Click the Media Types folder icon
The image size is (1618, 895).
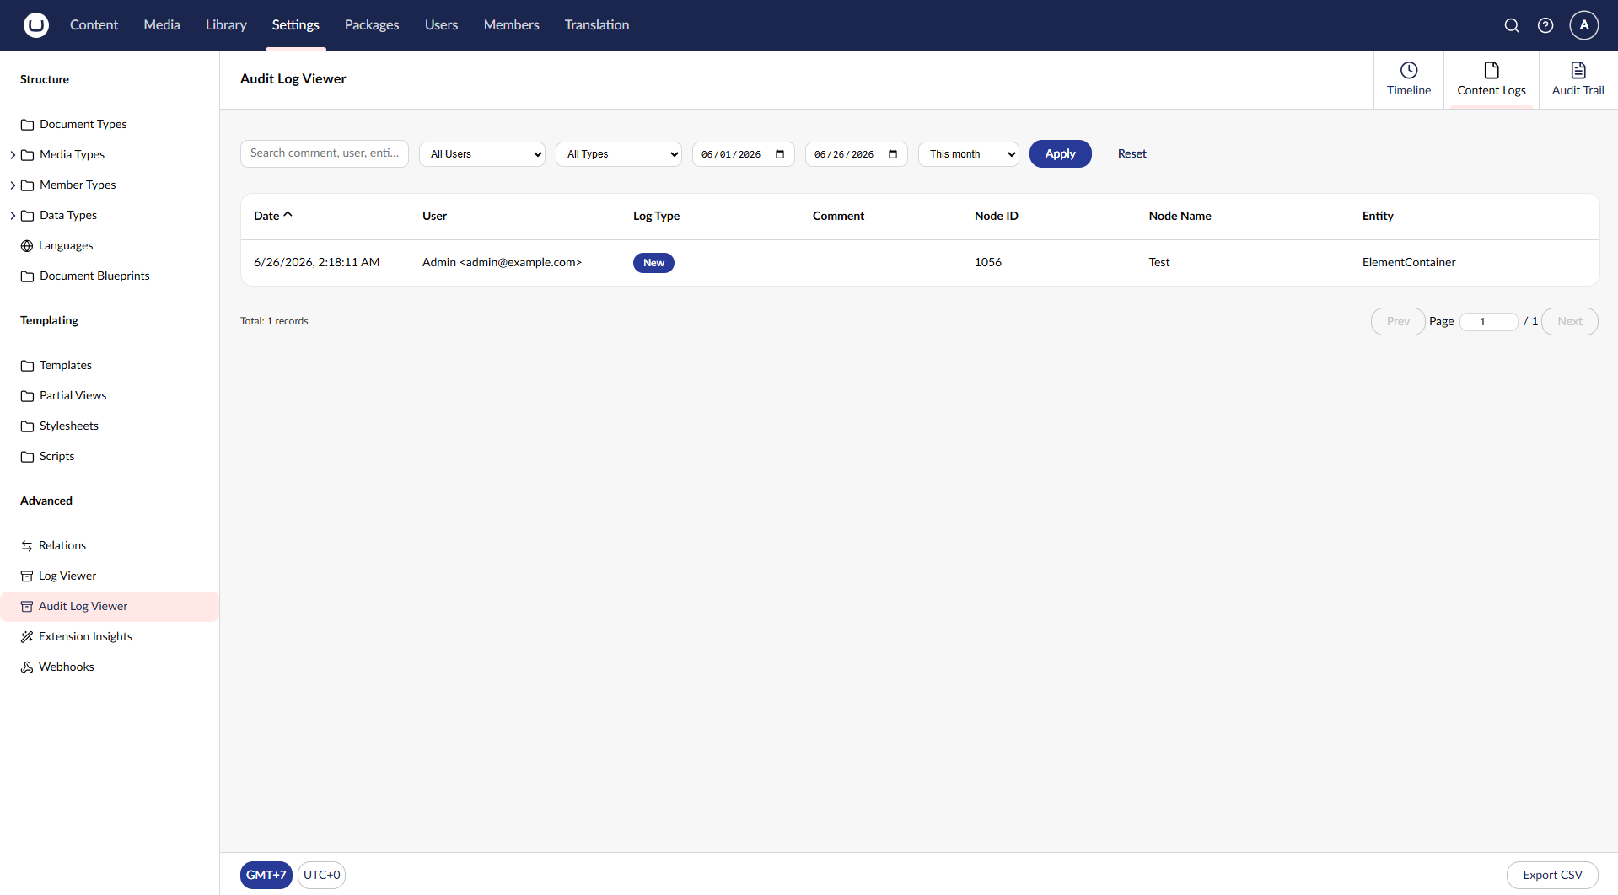pos(27,155)
